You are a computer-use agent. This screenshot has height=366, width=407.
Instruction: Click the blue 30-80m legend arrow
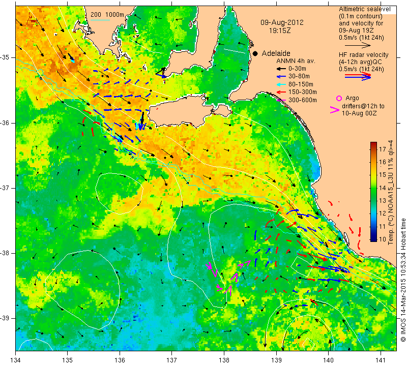(281, 77)
